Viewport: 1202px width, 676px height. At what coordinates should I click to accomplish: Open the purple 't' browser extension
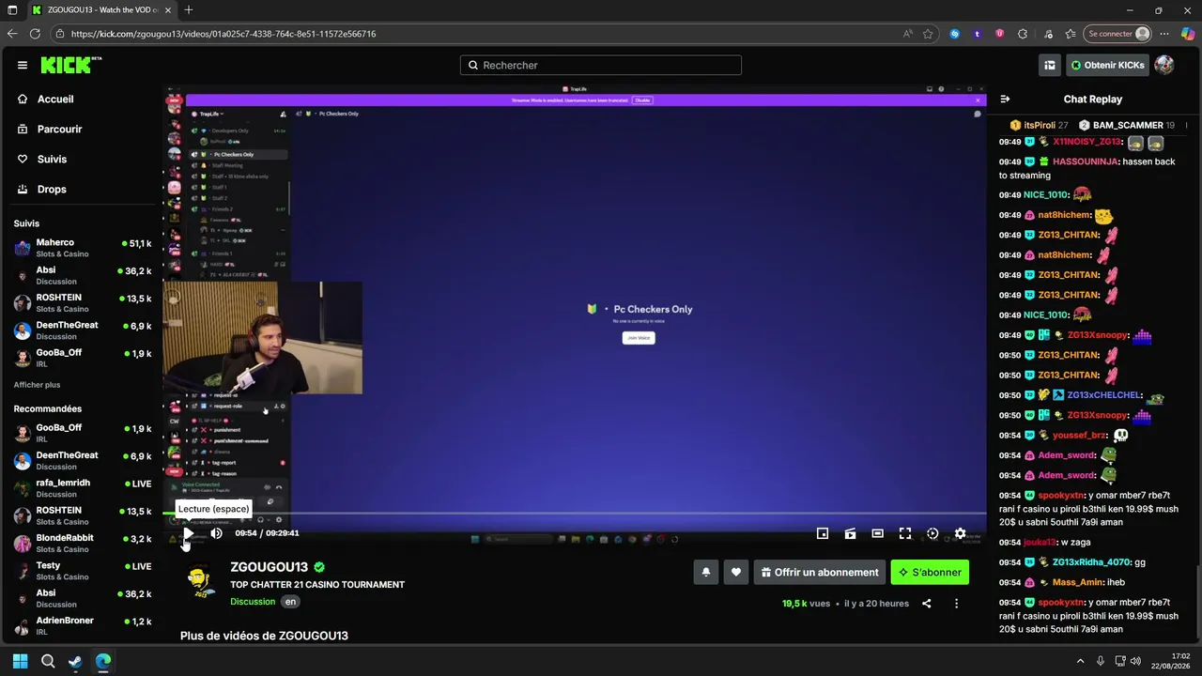[x=978, y=34]
